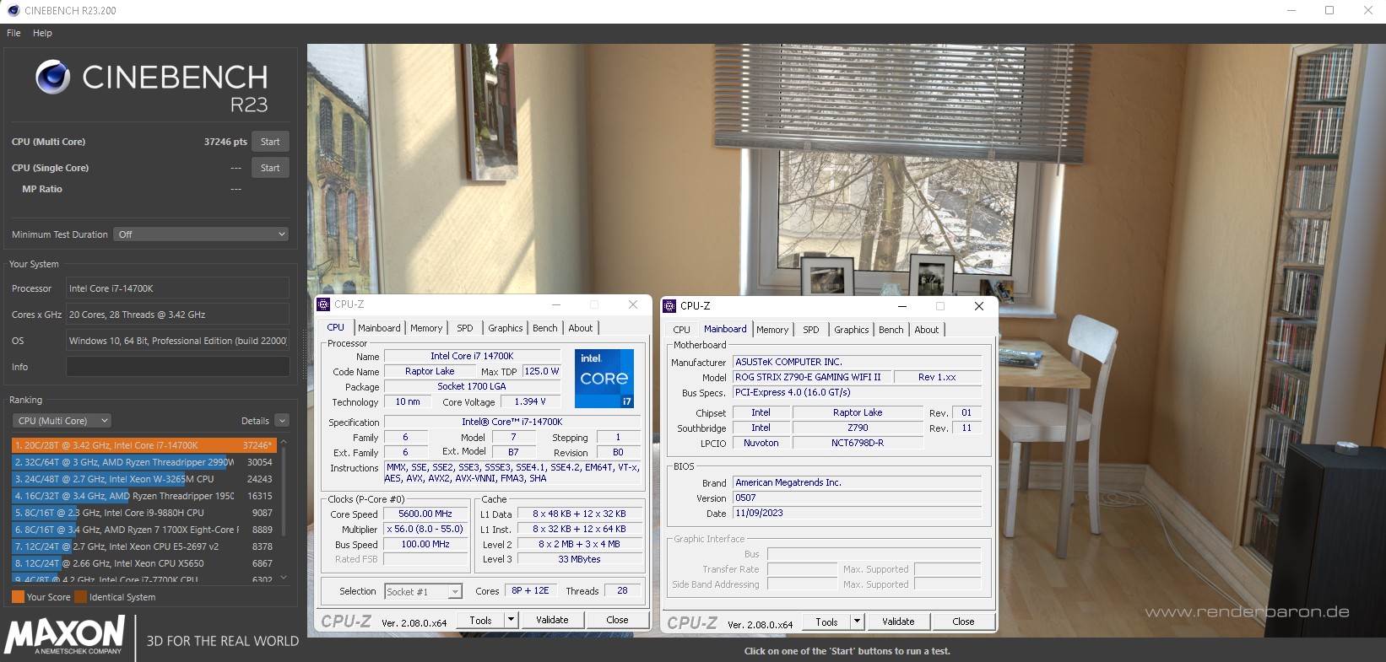Image resolution: width=1386 pixels, height=662 pixels.
Task: Click the large Cinebench R23 sphere logo
Action: pyautogui.click(x=52, y=78)
